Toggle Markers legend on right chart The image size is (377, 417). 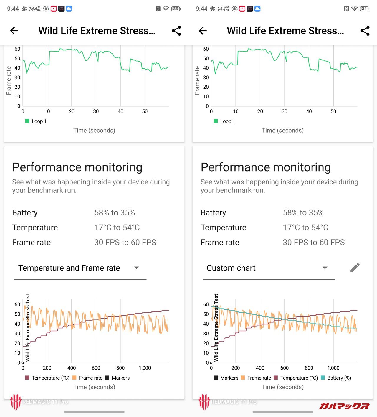226,378
